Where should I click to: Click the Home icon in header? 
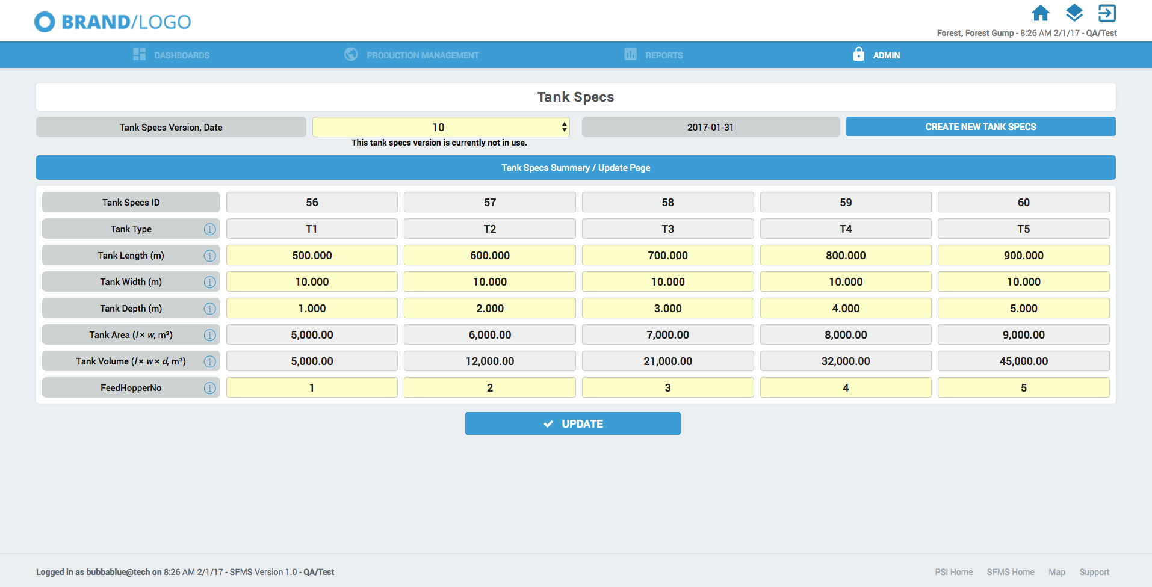(x=1040, y=13)
